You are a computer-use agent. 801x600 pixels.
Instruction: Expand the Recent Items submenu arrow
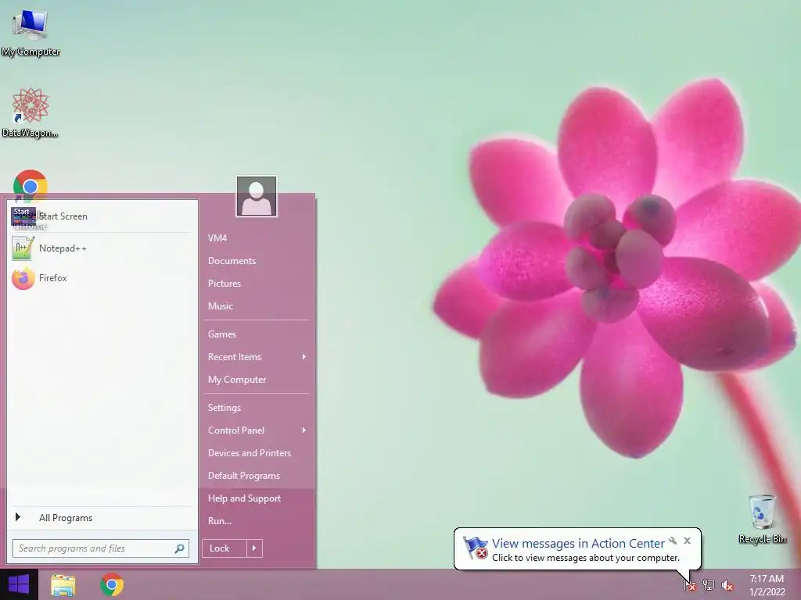point(304,357)
